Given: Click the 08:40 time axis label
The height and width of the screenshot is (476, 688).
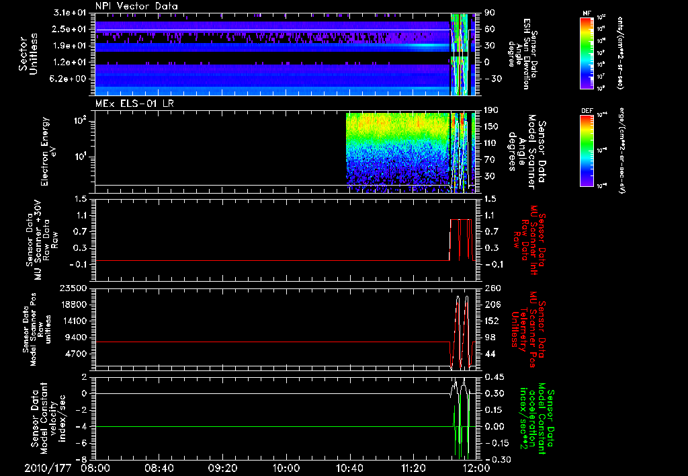Looking at the screenshot, I should [x=159, y=467].
